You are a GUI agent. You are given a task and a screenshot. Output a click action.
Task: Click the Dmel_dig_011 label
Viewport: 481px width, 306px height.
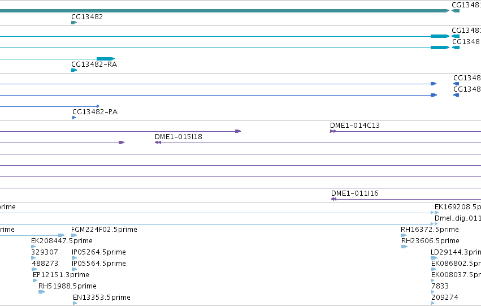click(x=458, y=218)
